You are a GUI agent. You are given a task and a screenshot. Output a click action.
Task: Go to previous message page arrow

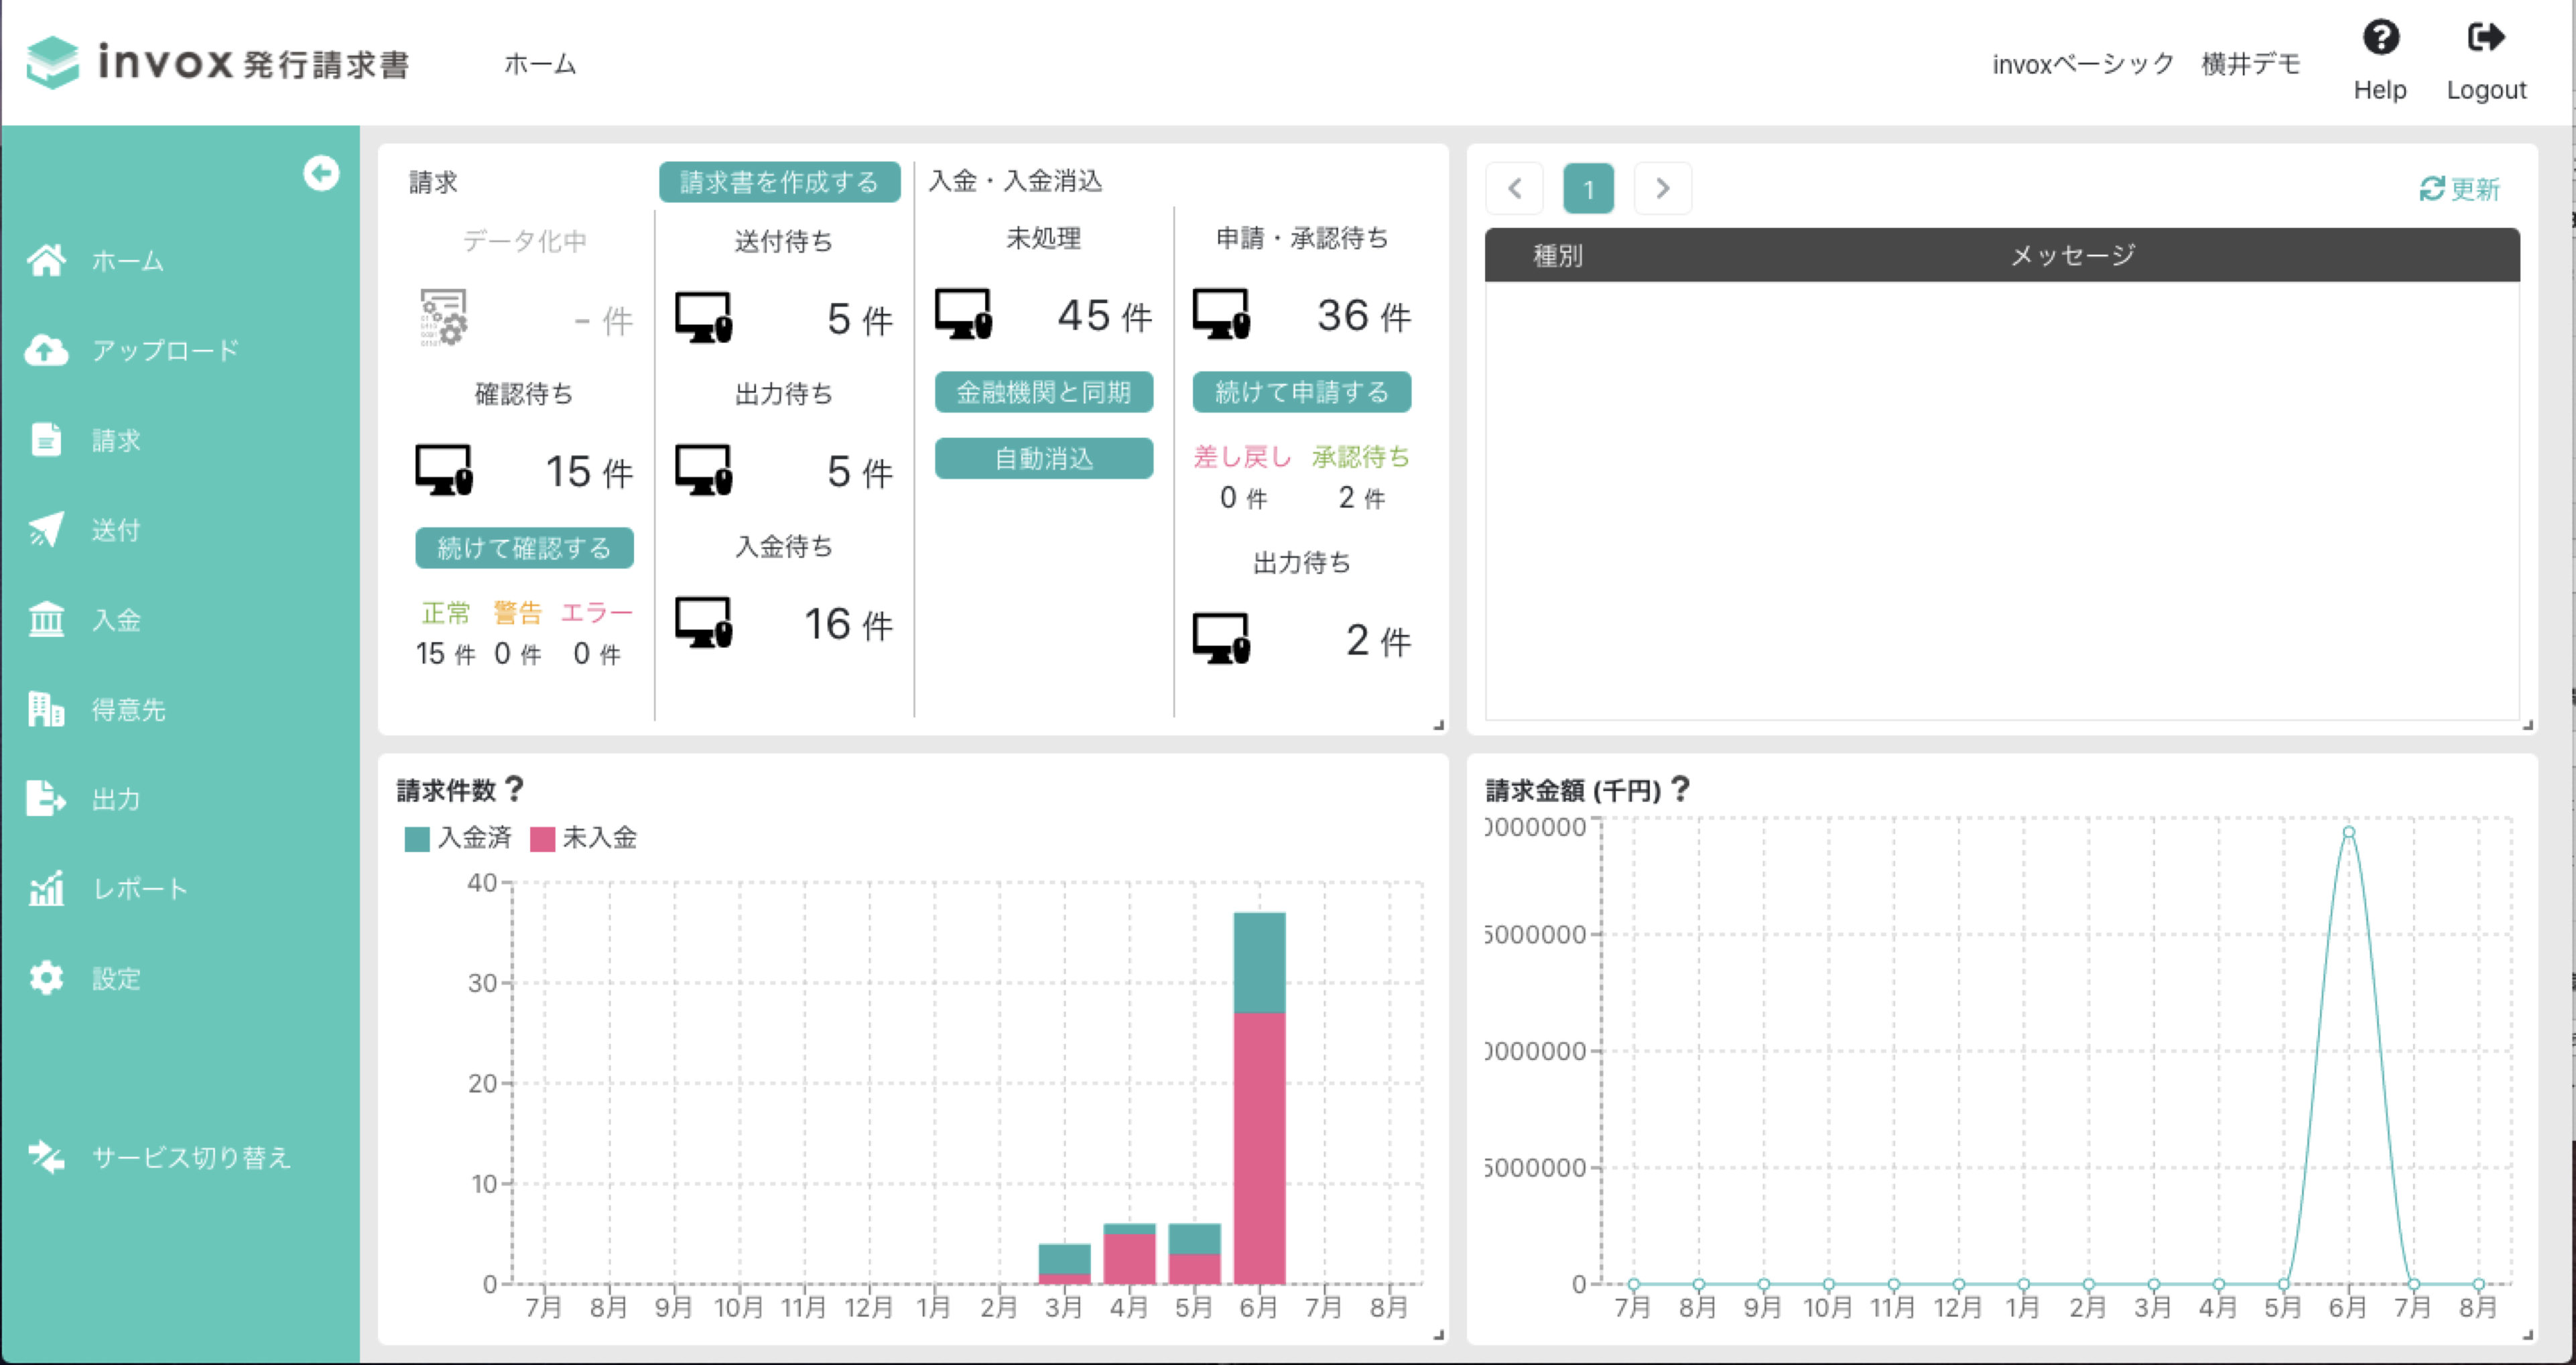tap(1514, 188)
